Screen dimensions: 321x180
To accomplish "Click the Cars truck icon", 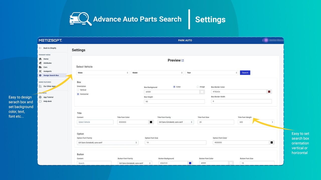I will (40, 67).
